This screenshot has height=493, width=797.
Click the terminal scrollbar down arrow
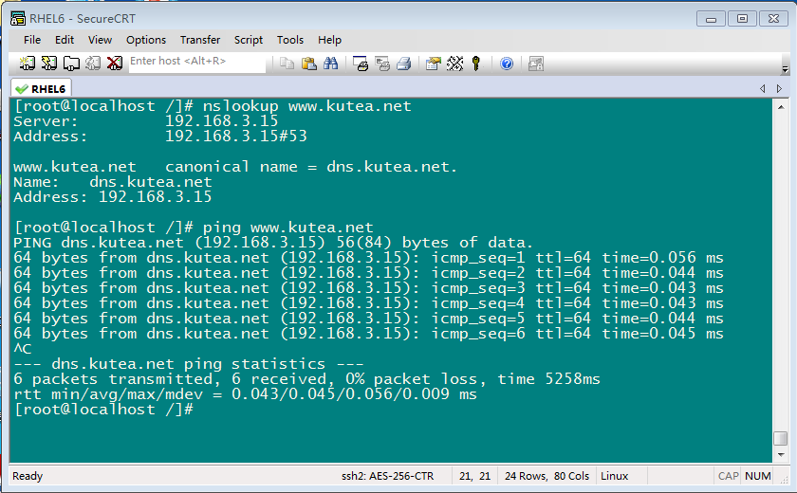click(781, 455)
